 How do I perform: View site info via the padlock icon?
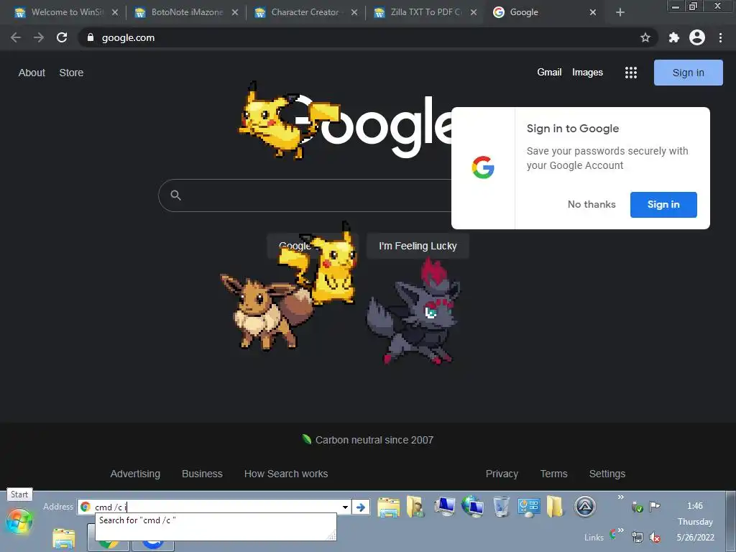pyautogui.click(x=91, y=37)
